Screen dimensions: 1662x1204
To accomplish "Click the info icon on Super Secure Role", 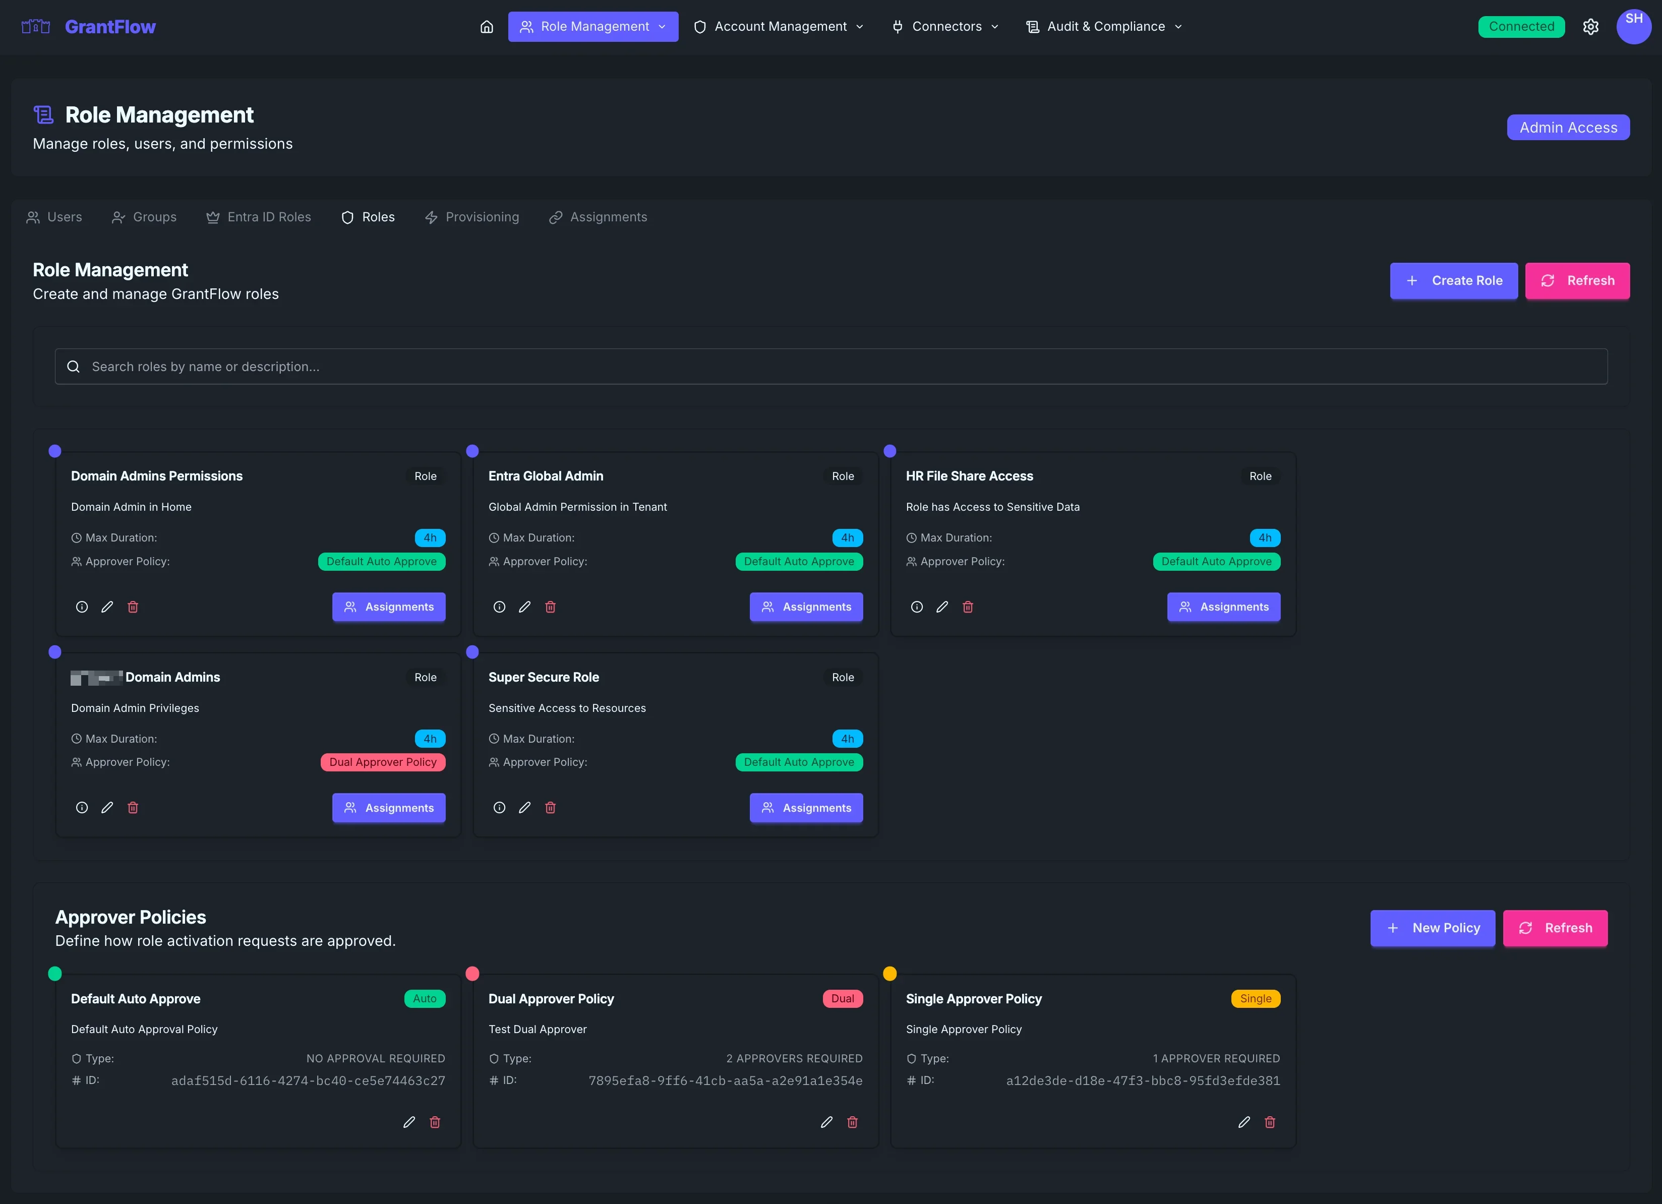I will [499, 808].
